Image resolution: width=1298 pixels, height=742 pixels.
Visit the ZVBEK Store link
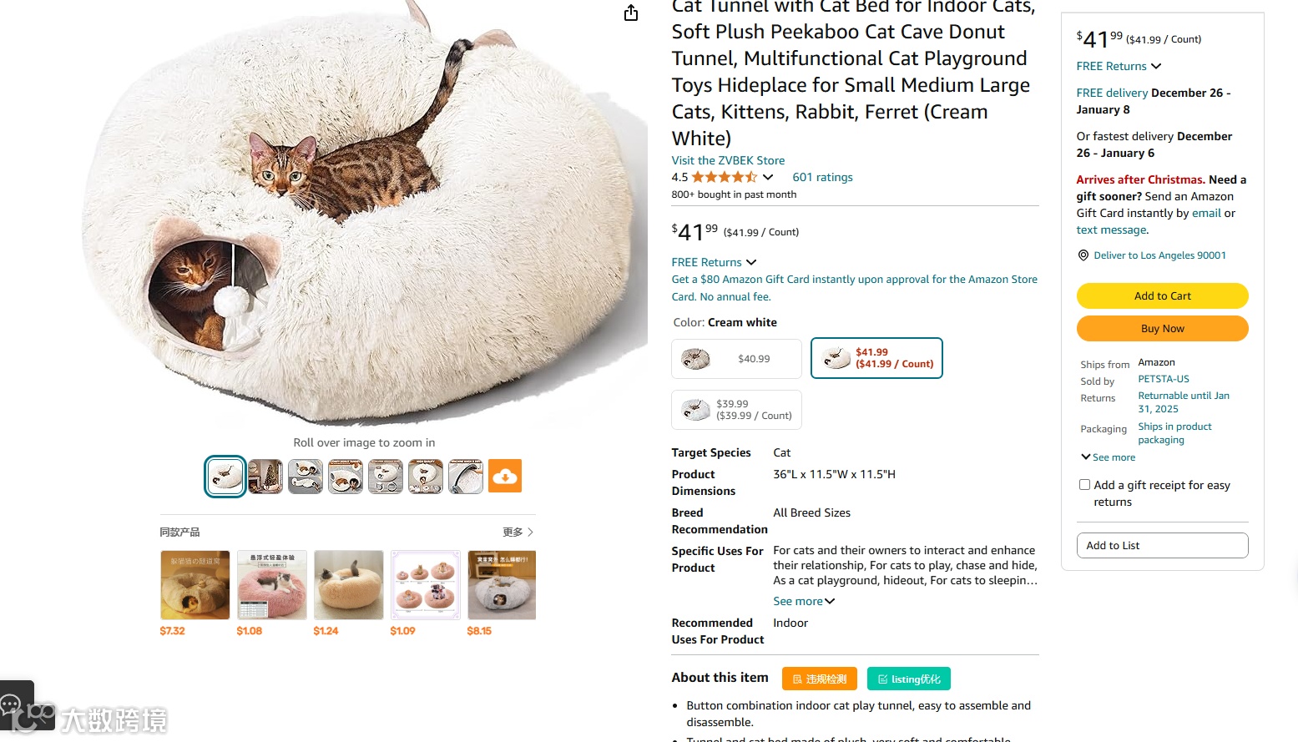click(728, 160)
